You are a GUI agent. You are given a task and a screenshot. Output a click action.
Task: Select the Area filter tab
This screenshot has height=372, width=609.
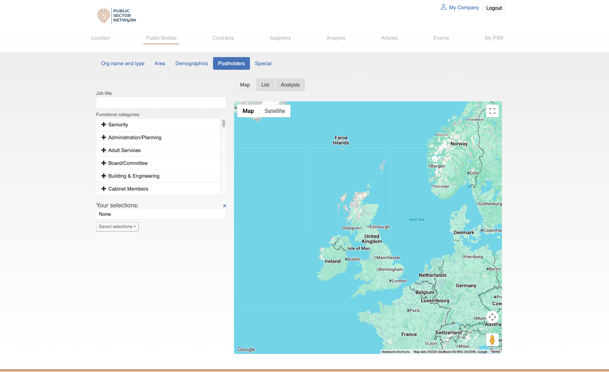pyautogui.click(x=160, y=63)
